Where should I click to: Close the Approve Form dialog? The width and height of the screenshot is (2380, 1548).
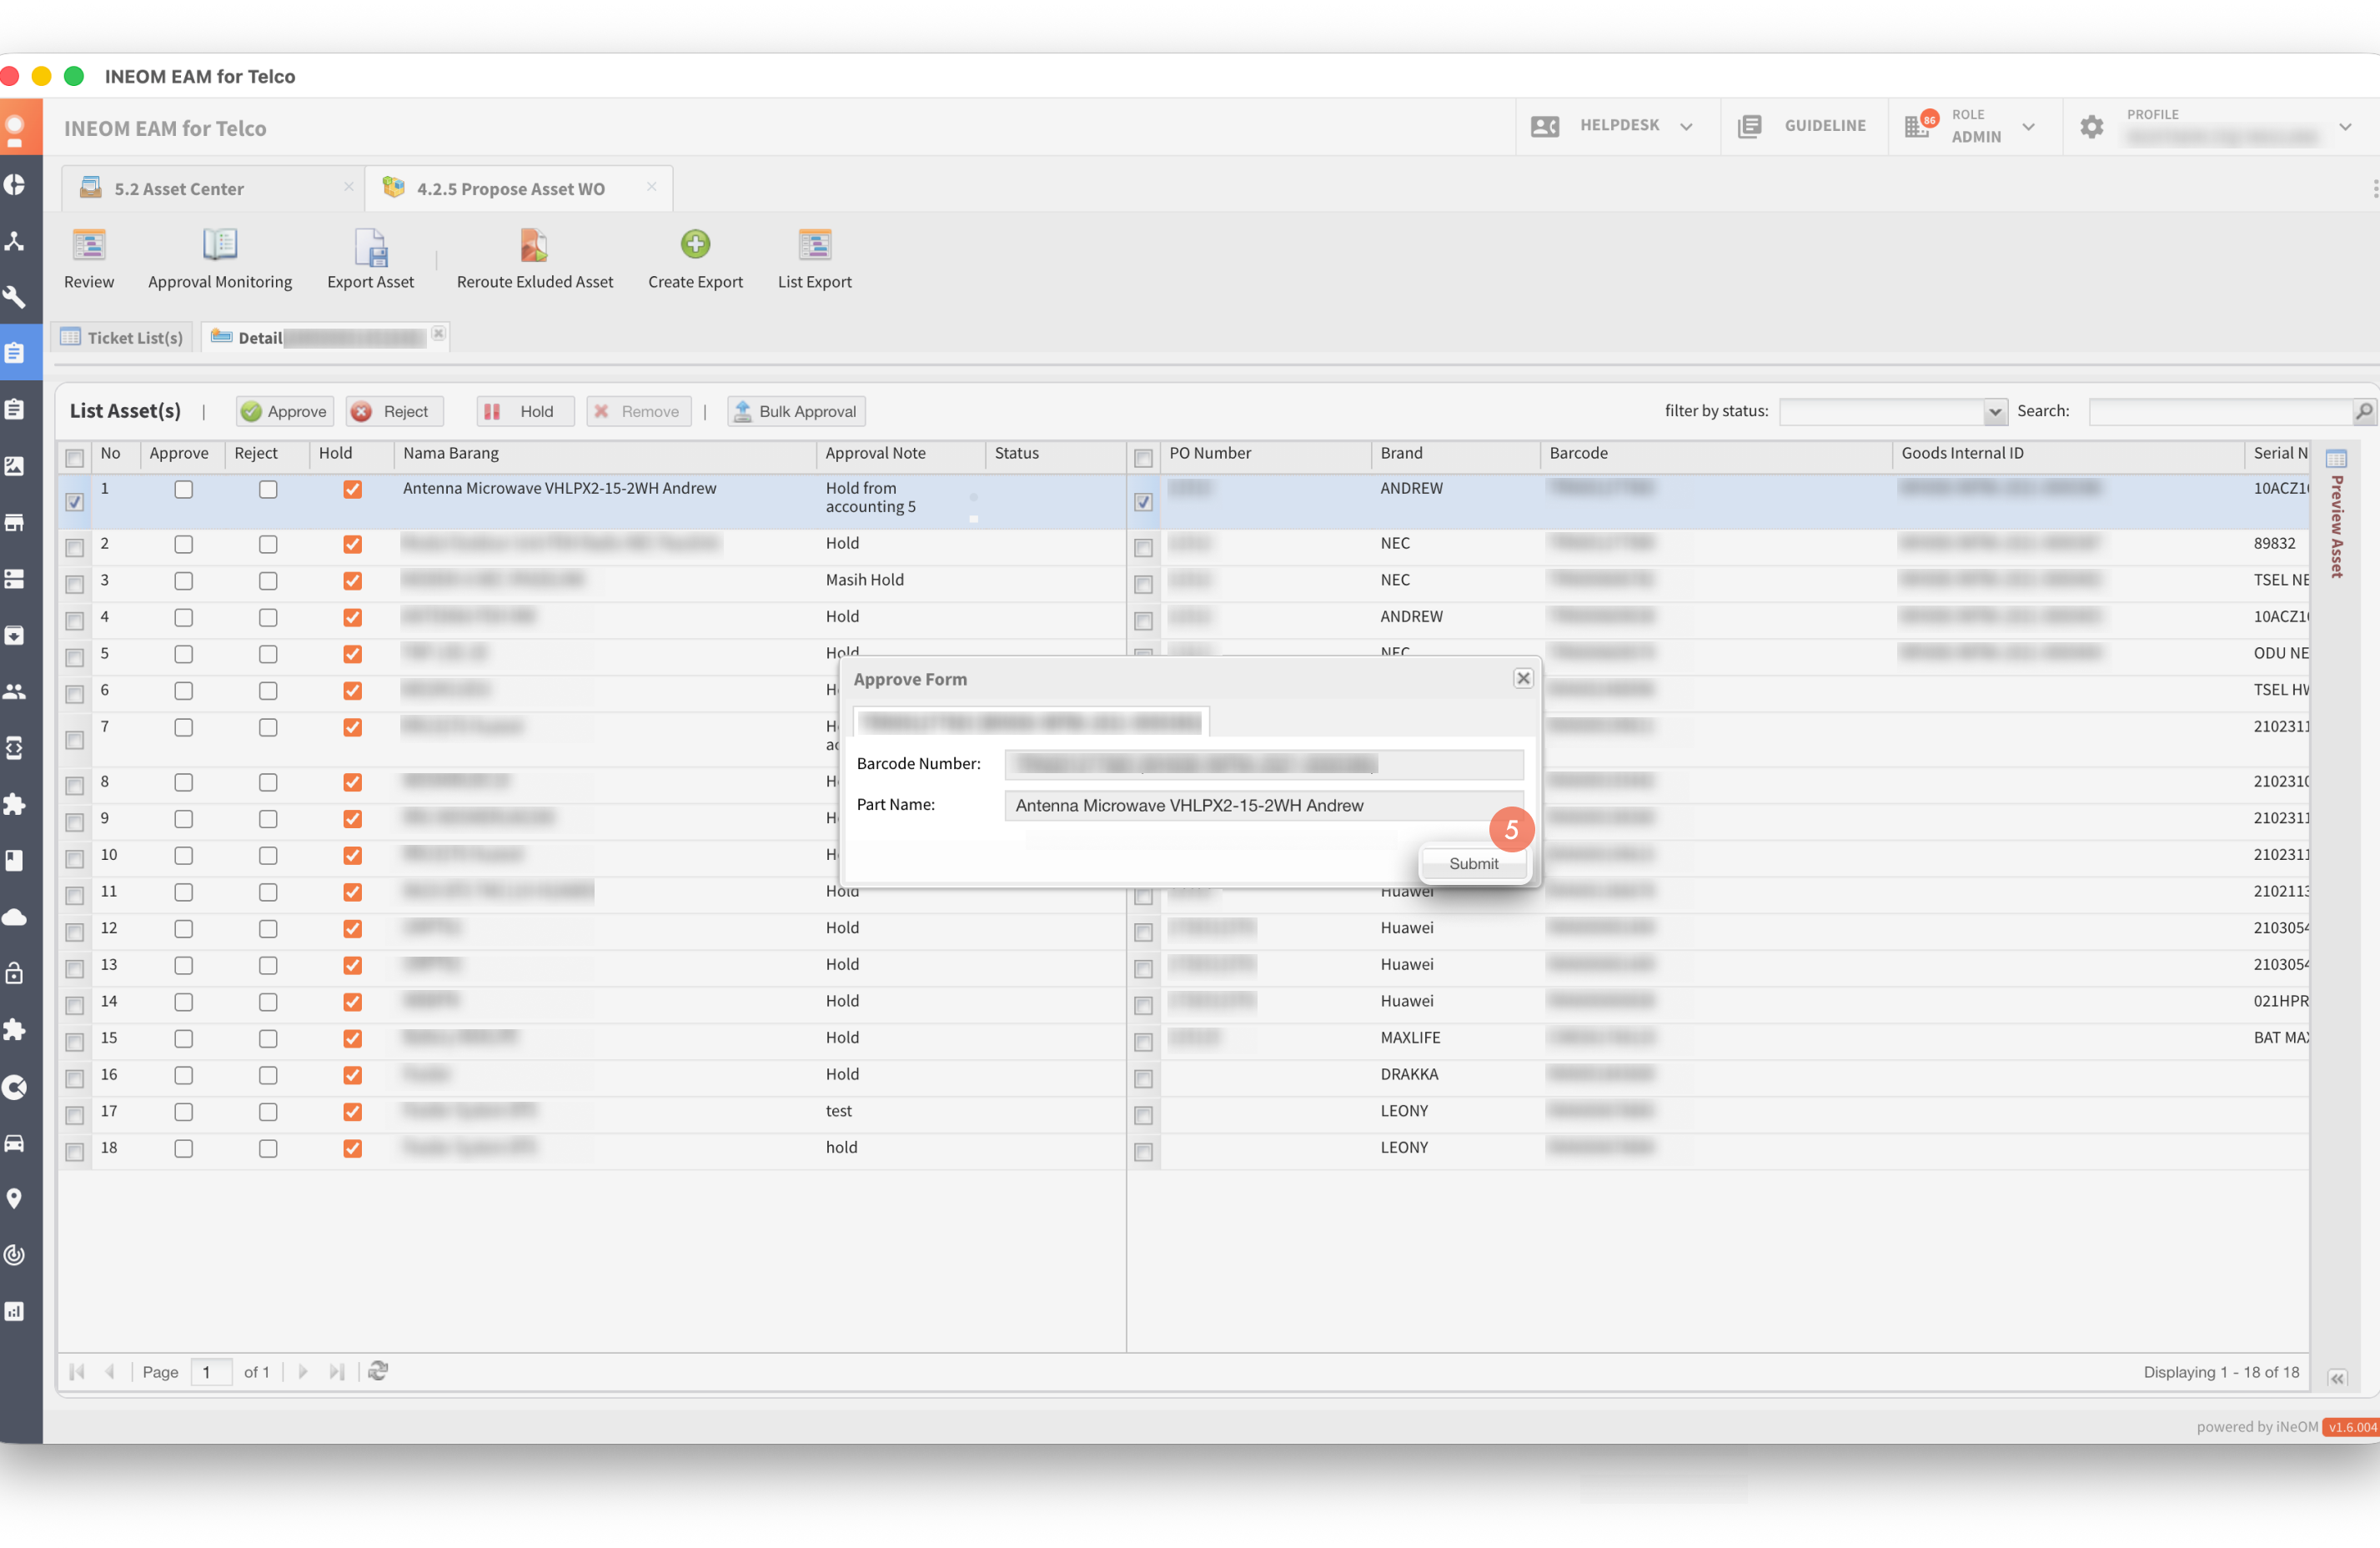(1523, 678)
